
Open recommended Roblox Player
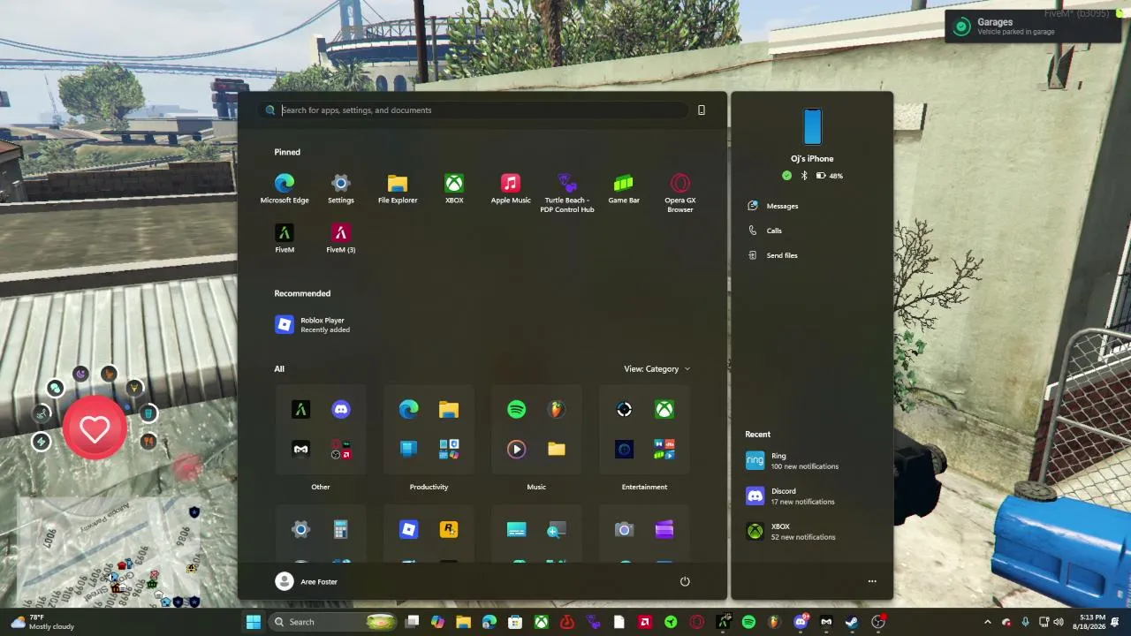(x=313, y=325)
